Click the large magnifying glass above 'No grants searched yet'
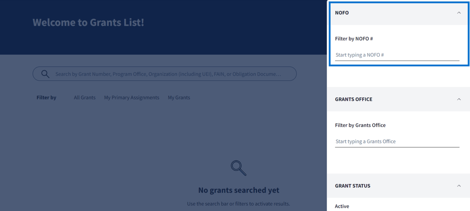 point(238,168)
